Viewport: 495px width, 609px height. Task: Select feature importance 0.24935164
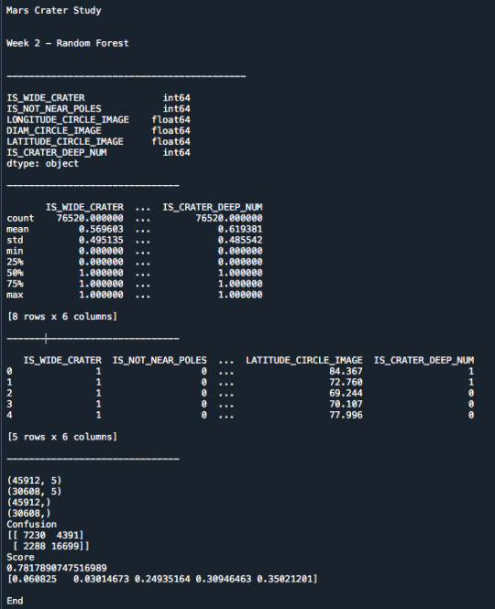162,579
